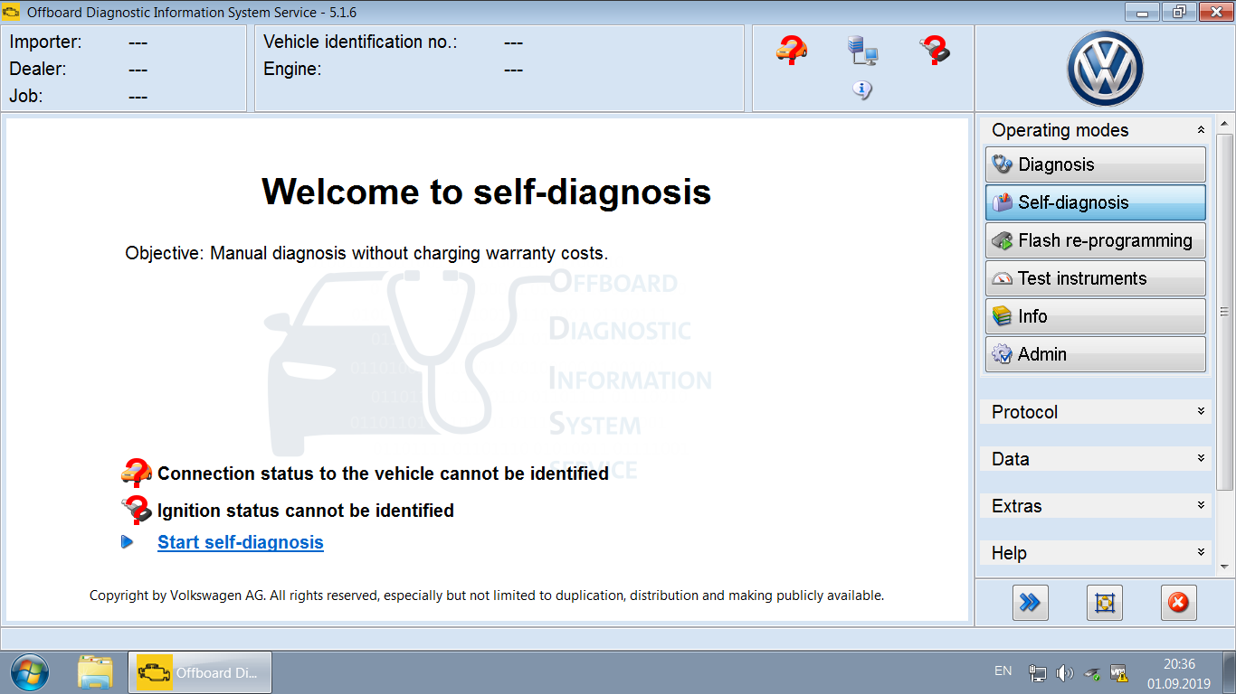Screen dimensions: 1236x694
Task: Click the small blue info bubble icon
Action: (862, 89)
